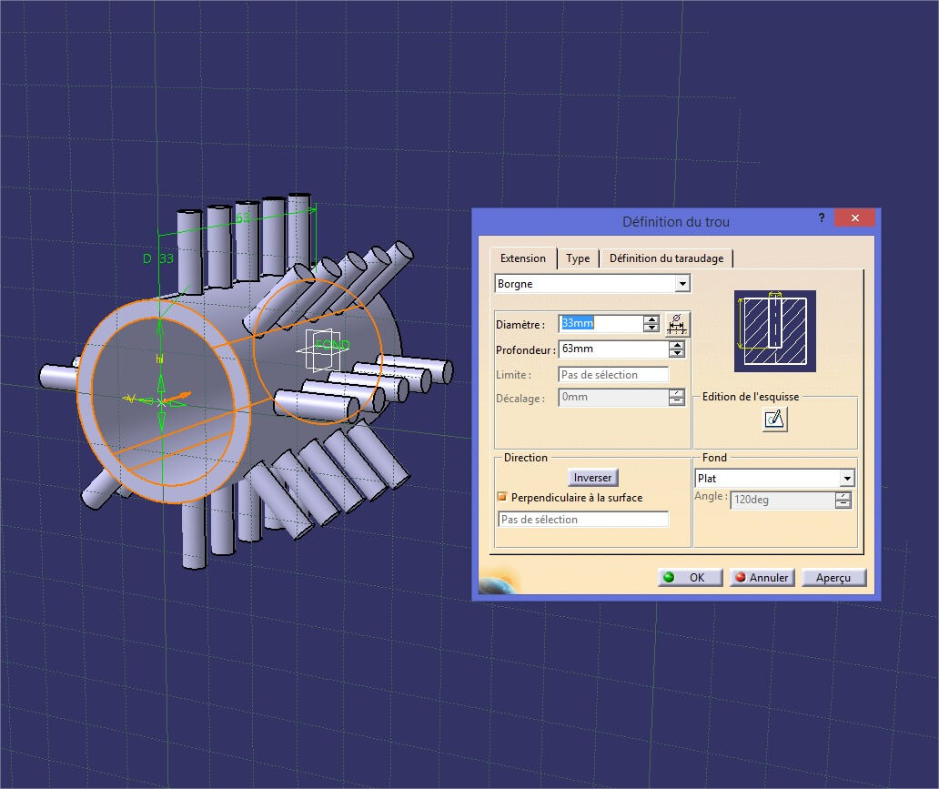Decrease the Diamètre value with down arrow
The width and height of the screenshot is (939, 789).
coord(651,328)
